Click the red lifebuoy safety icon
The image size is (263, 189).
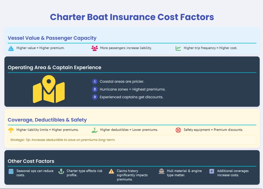click(x=178, y=130)
